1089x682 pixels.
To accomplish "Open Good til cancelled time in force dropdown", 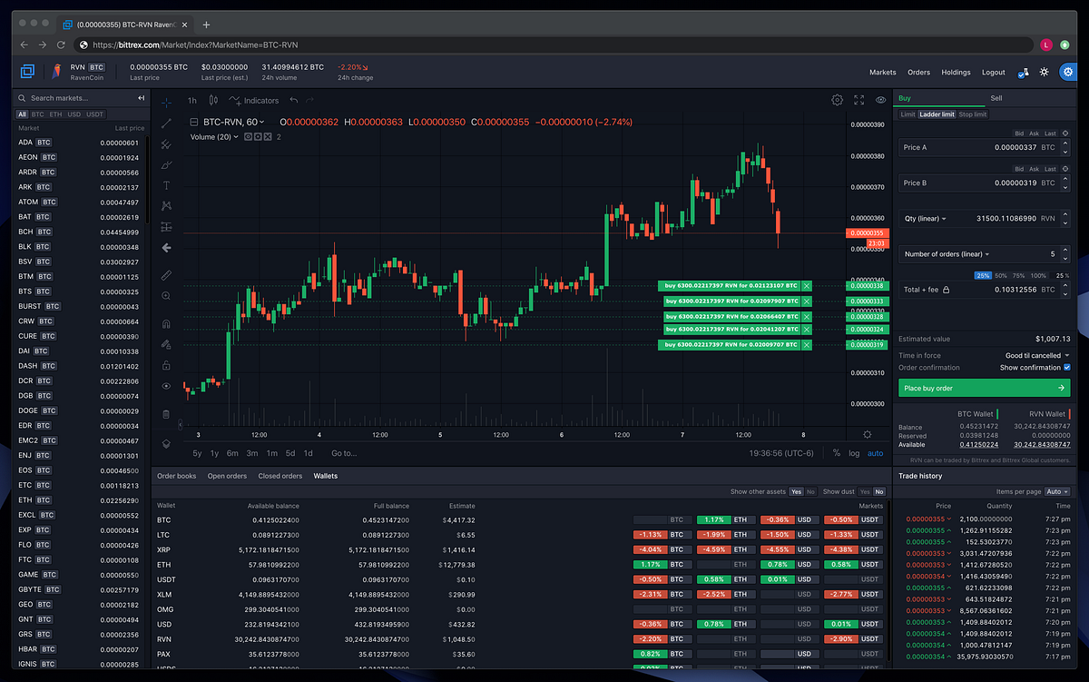I will point(1037,355).
